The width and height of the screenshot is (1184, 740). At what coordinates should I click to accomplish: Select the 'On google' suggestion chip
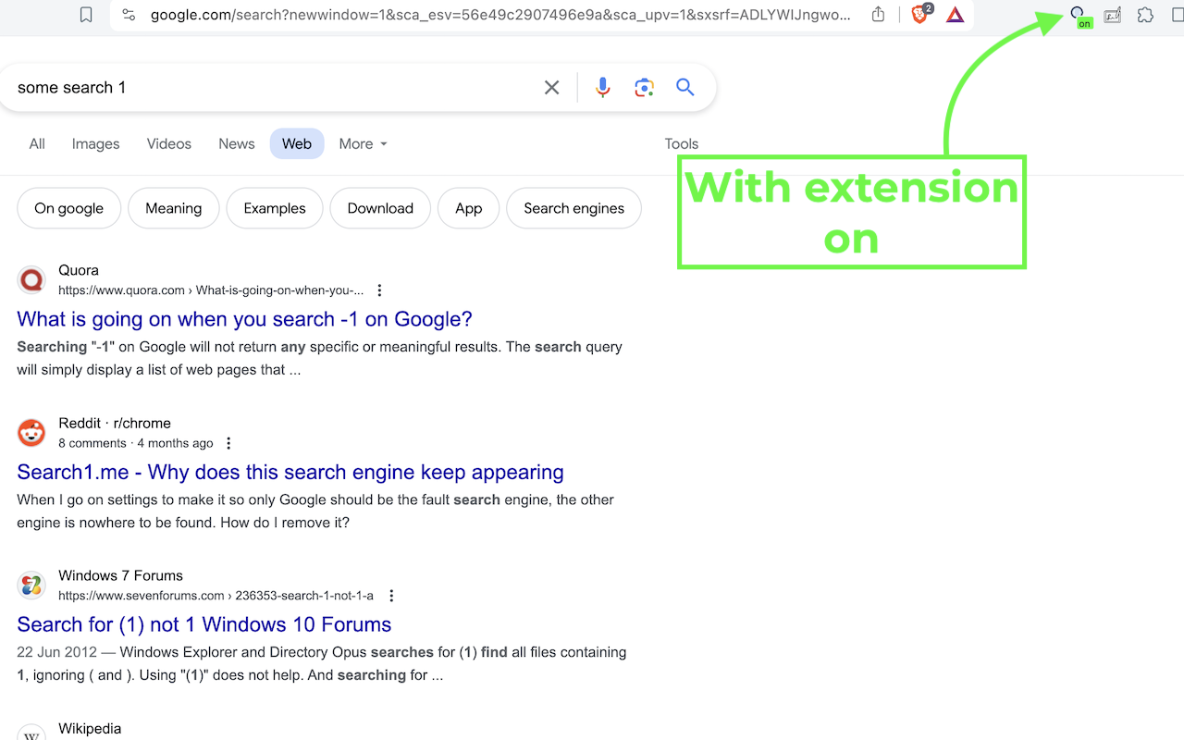[69, 208]
